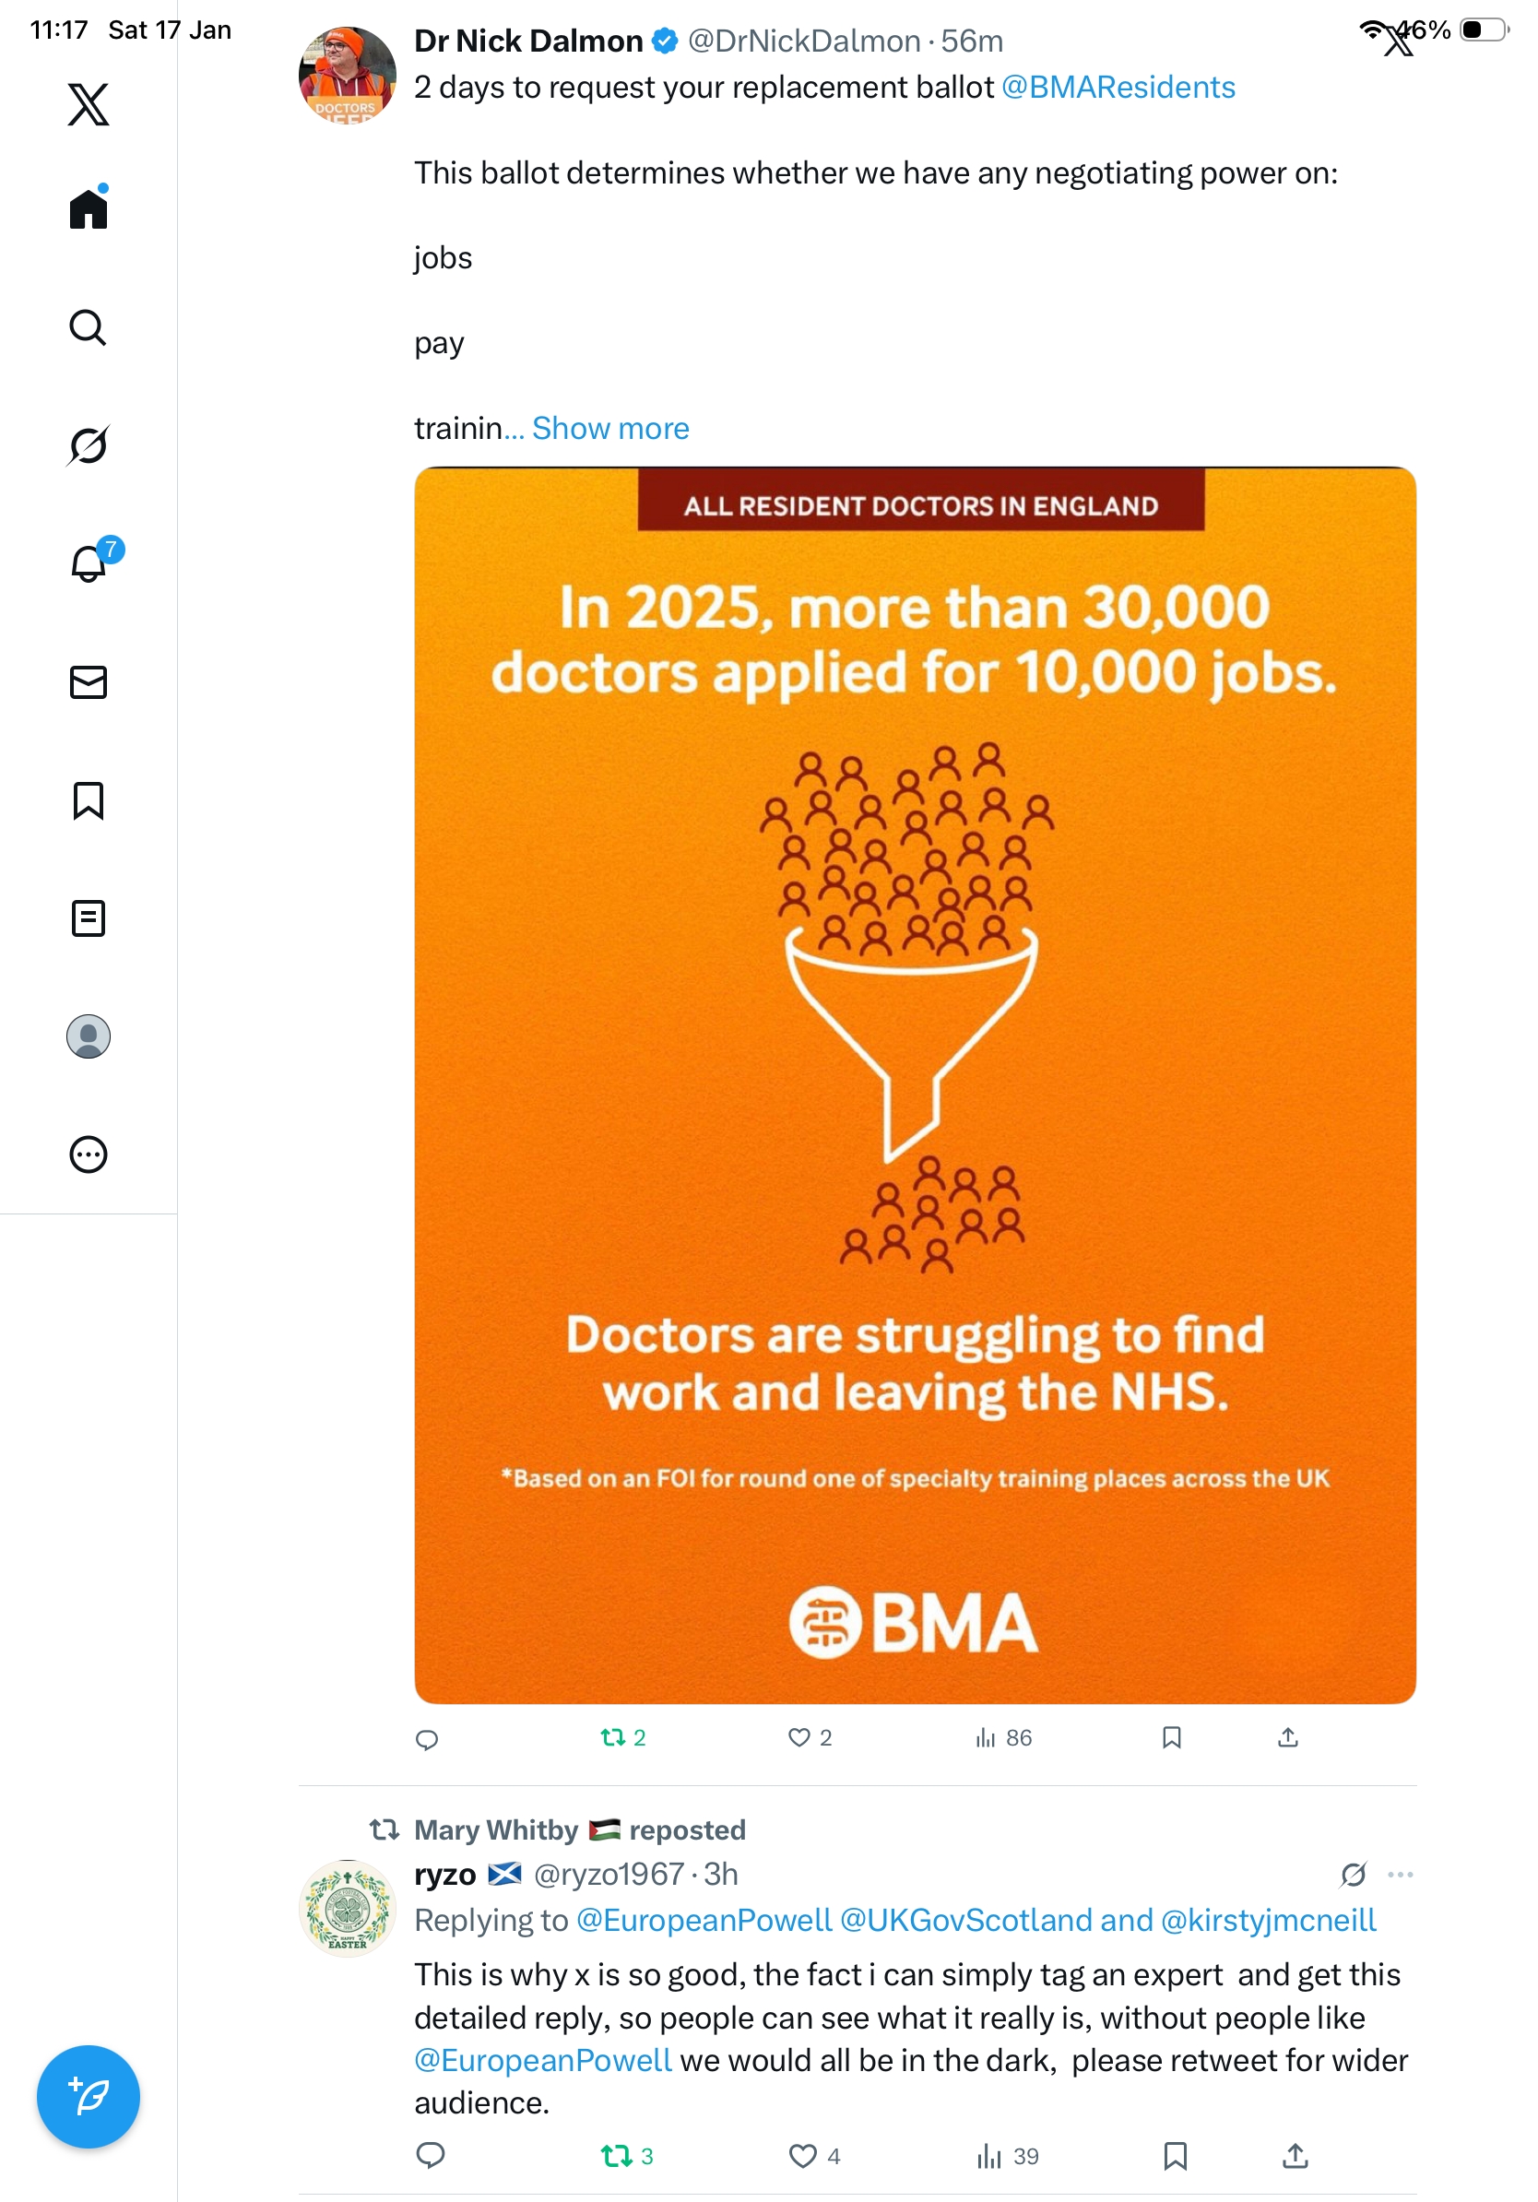Open Notifications bell with 7 badge
The height and width of the screenshot is (2202, 1538).
(89, 563)
